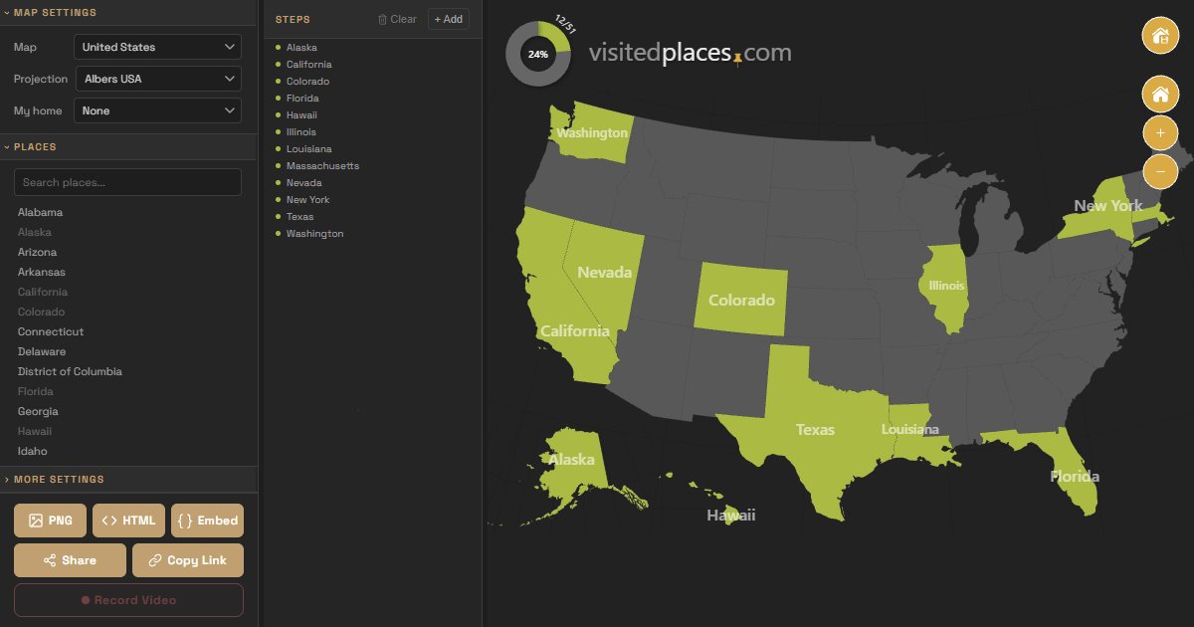Select Arkansas in the places list
The height and width of the screenshot is (627, 1194).
[42, 272]
